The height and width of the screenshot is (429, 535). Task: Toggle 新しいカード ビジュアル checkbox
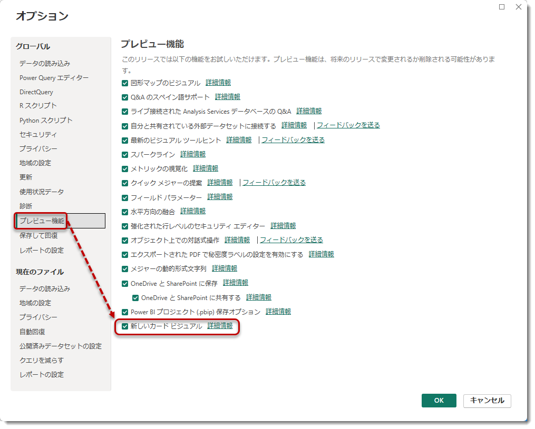pyautogui.click(x=125, y=326)
